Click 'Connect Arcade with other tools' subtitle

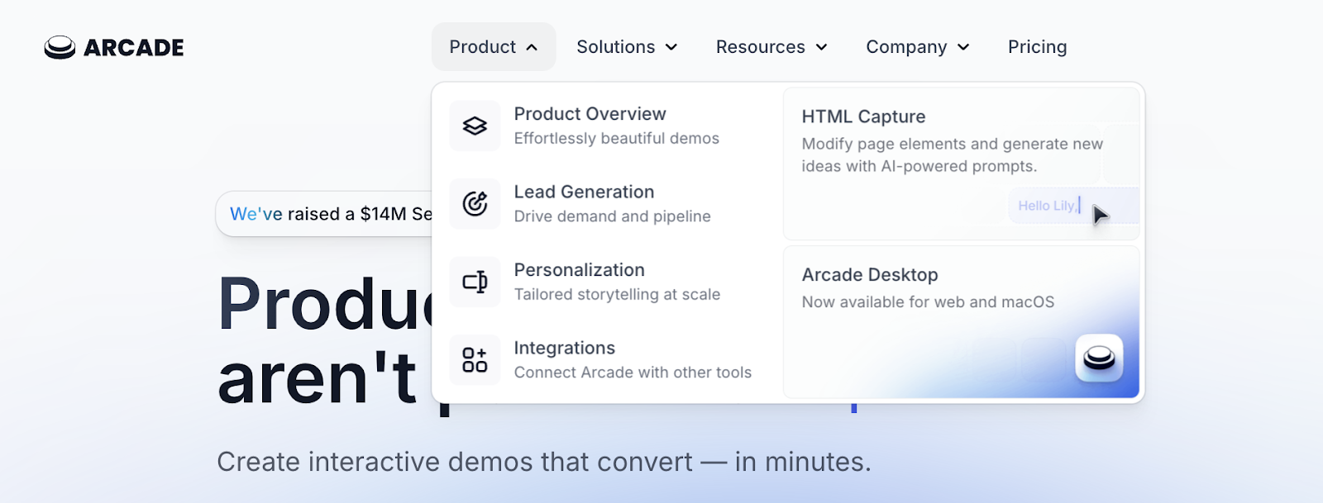coord(633,373)
